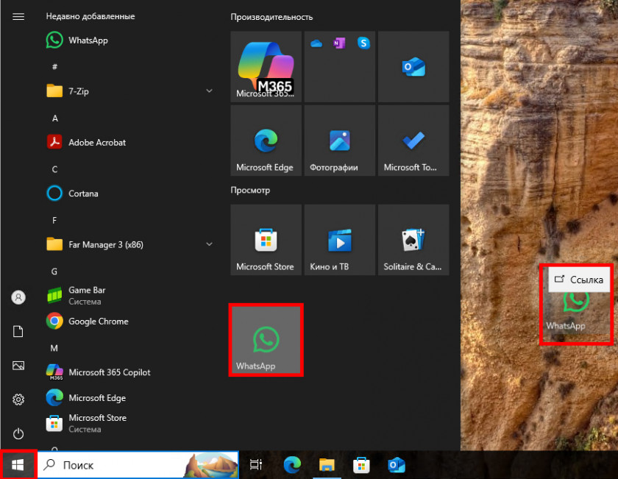Launch the Microsoft To Do tile
This screenshot has height=479, width=618.
[x=413, y=140]
